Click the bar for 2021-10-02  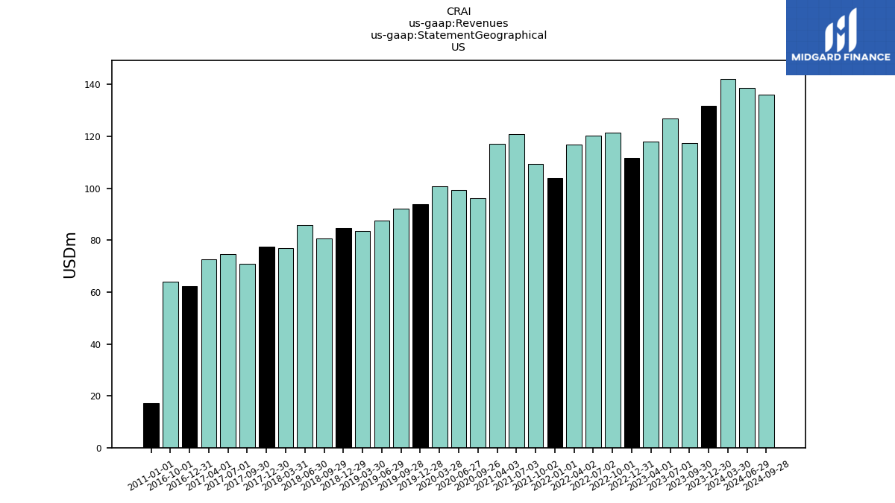coord(536,306)
